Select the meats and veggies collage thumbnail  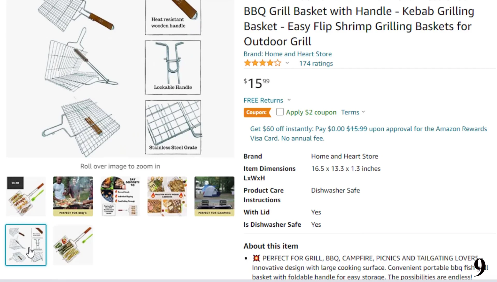point(167,196)
